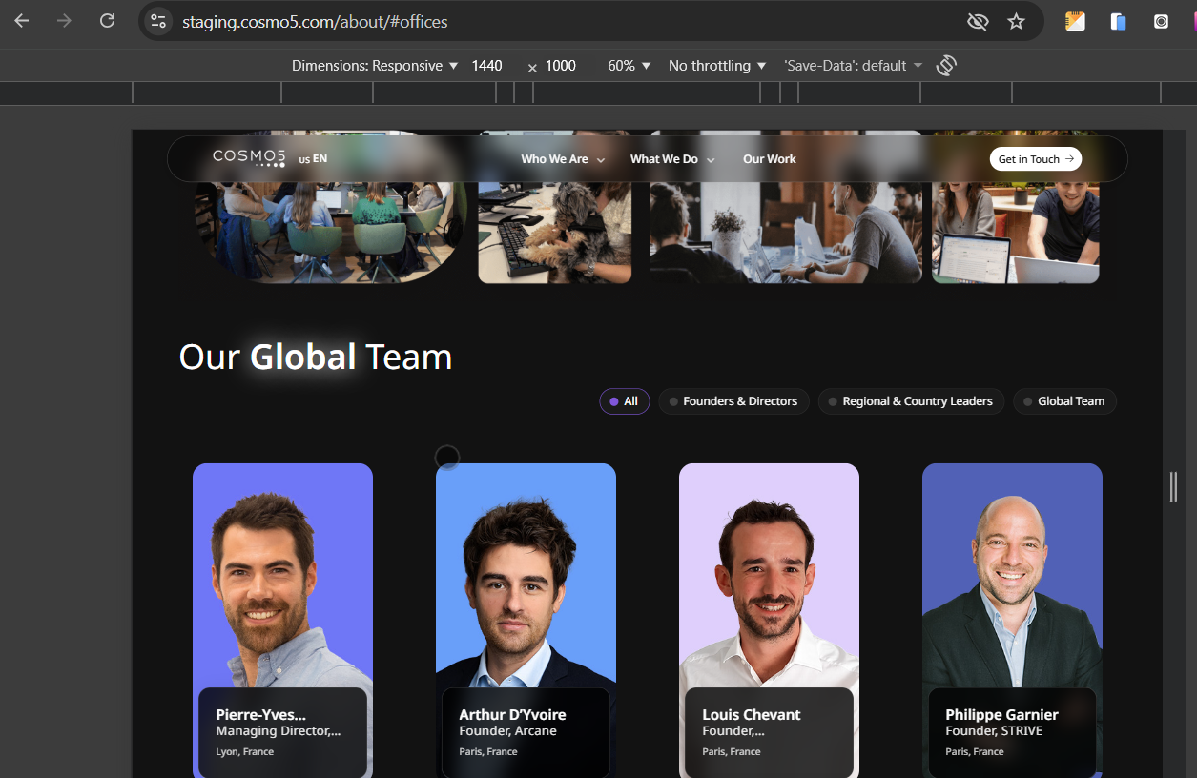This screenshot has width=1197, height=778.
Task: Open site information icon in address bar
Action: (158, 21)
